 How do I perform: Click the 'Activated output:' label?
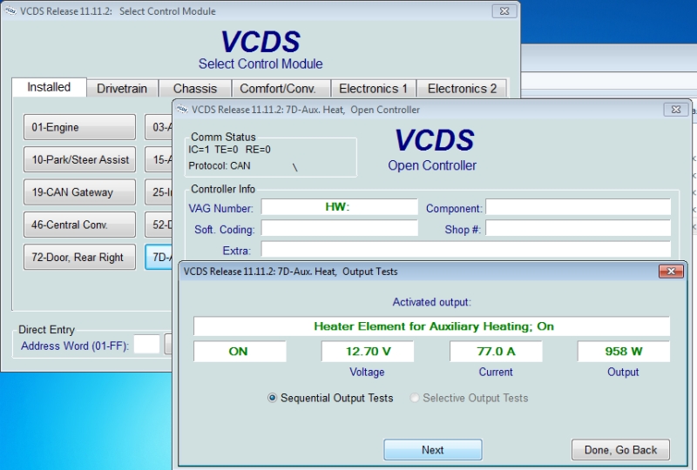click(x=431, y=302)
